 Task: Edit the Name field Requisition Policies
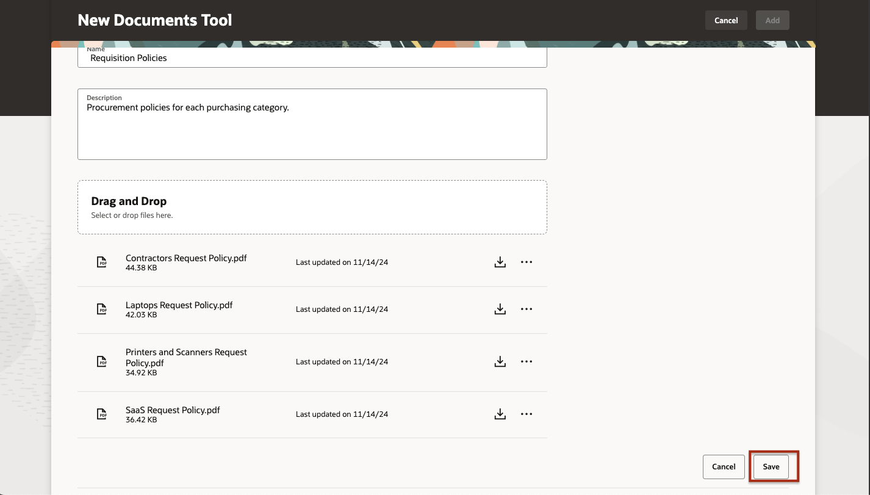(x=312, y=58)
